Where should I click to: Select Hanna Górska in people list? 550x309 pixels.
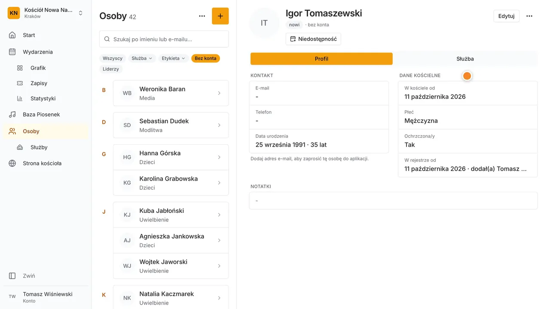pyautogui.click(x=171, y=157)
